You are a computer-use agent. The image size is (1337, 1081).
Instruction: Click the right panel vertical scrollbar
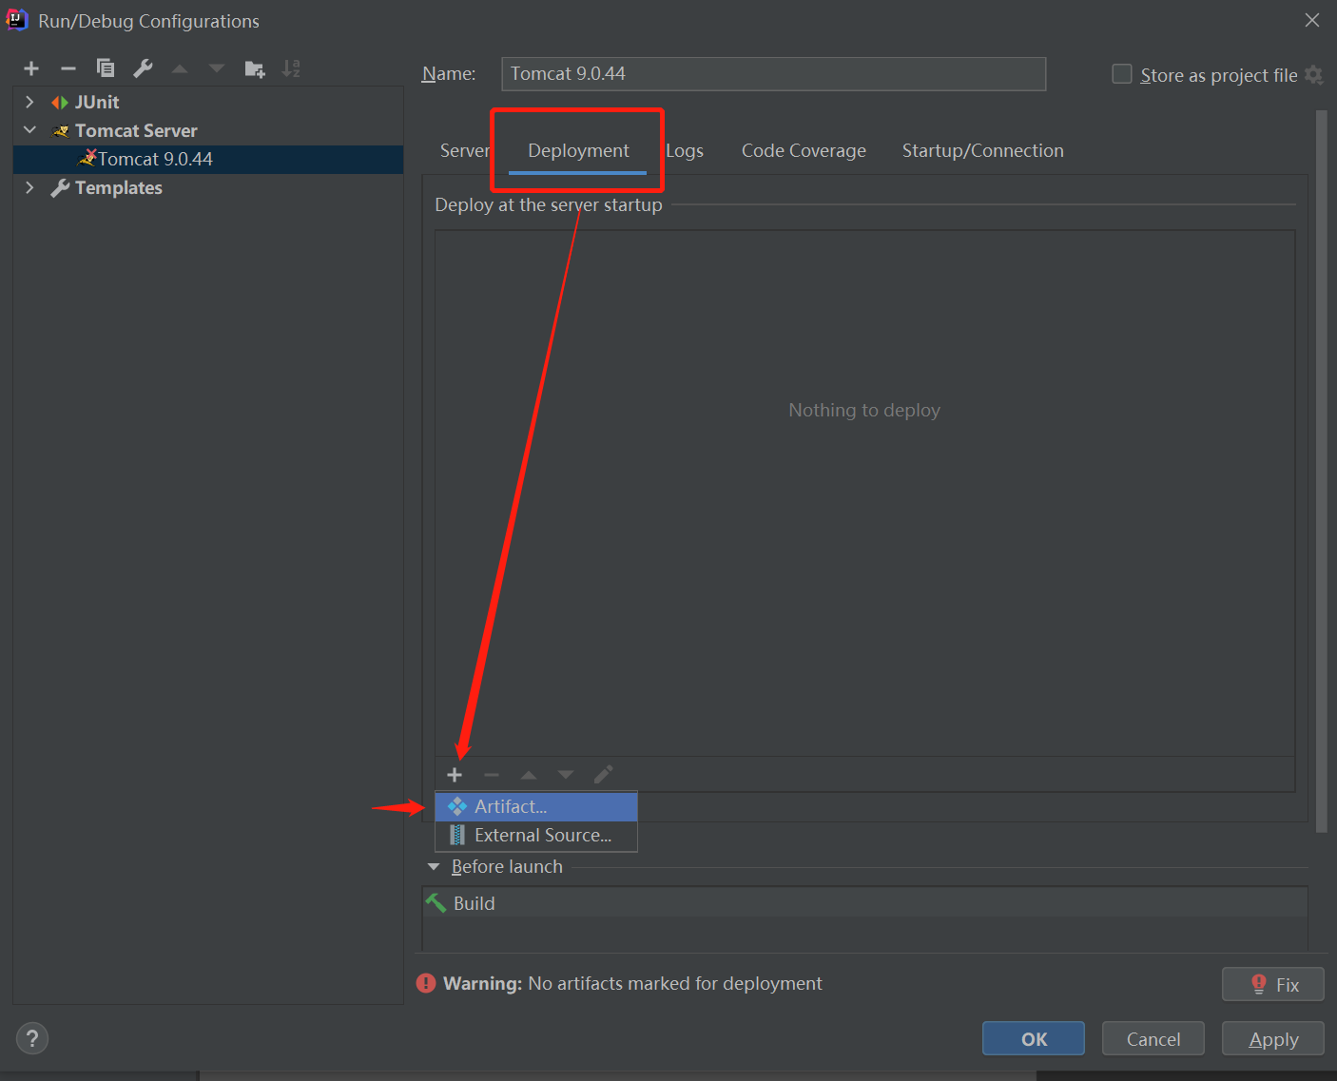1321,471
